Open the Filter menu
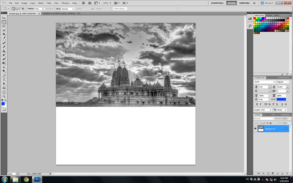This screenshot has height=183, width=293. (49, 3)
